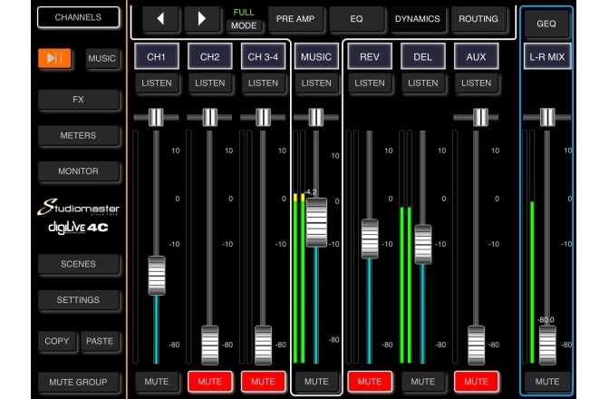Toggle LISTEN on AUX channel
Viewport: 609px width, 399px height.
pos(476,83)
